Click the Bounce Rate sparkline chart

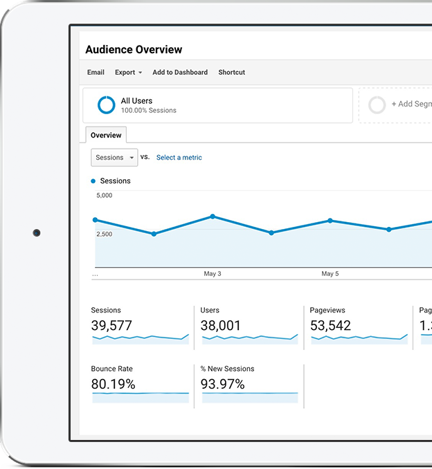coord(141,398)
